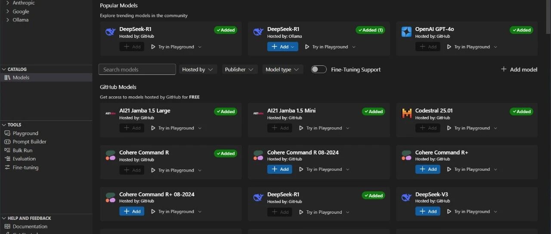
Task: Open Try in Playground chevron for Cohere Command R+ 08-2024
Action: pos(200,212)
